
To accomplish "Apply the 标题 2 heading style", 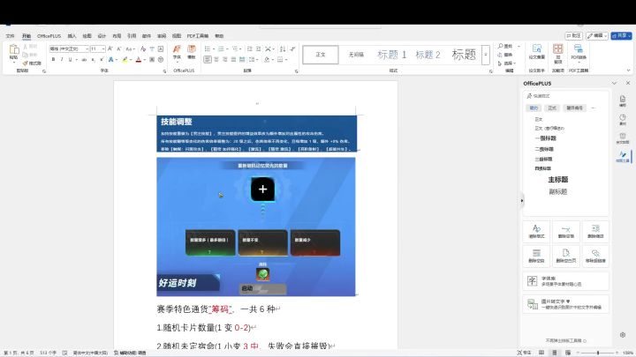I will click(x=428, y=55).
